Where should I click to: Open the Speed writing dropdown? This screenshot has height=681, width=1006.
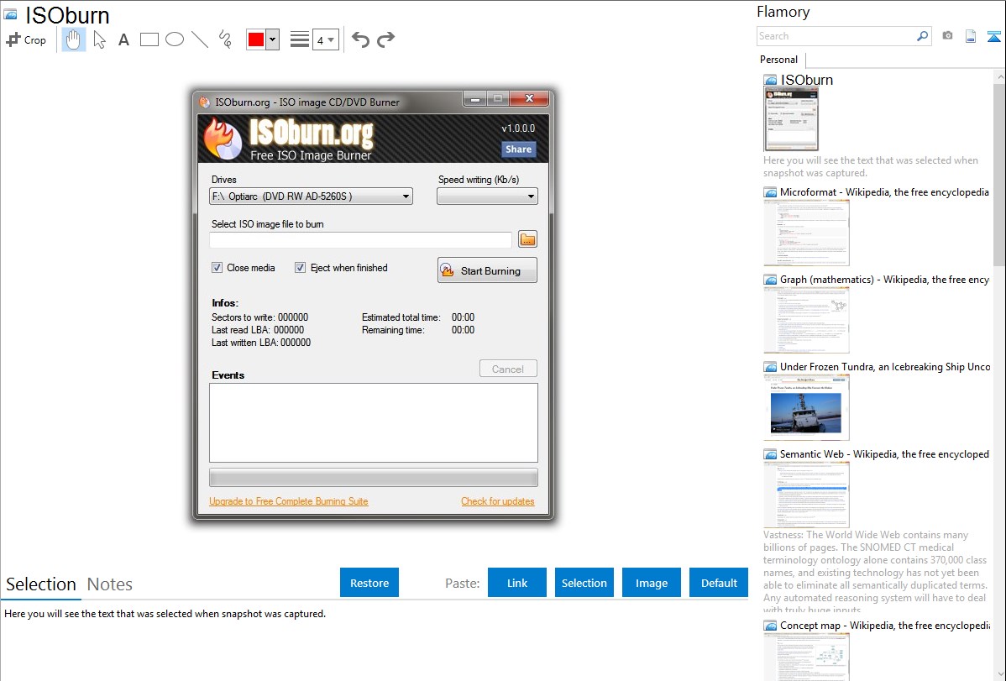point(487,196)
